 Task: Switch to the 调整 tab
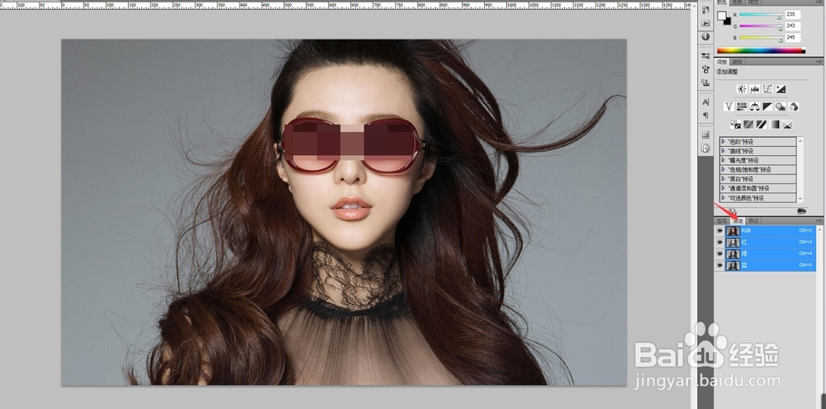(x=723, y=62)
